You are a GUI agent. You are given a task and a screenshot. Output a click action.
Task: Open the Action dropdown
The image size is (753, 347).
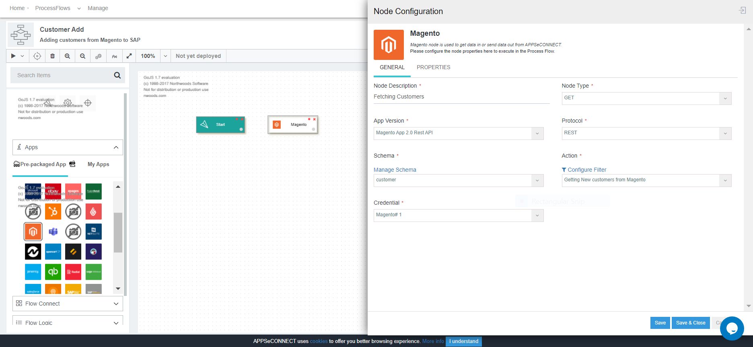646,180
